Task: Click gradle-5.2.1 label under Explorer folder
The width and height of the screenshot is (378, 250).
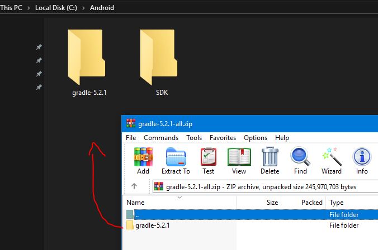Action: (x=89, y=93)
